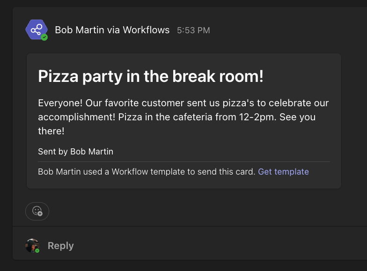Add a reaction using the smiley button
This screenshot has height=271, width=367.
point(37,211)
